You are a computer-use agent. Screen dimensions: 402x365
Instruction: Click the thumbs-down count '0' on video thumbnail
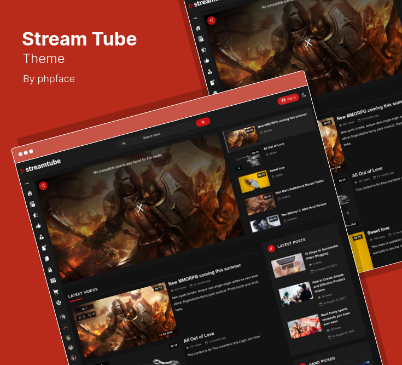pyautogui.click(x=91, y=315)
